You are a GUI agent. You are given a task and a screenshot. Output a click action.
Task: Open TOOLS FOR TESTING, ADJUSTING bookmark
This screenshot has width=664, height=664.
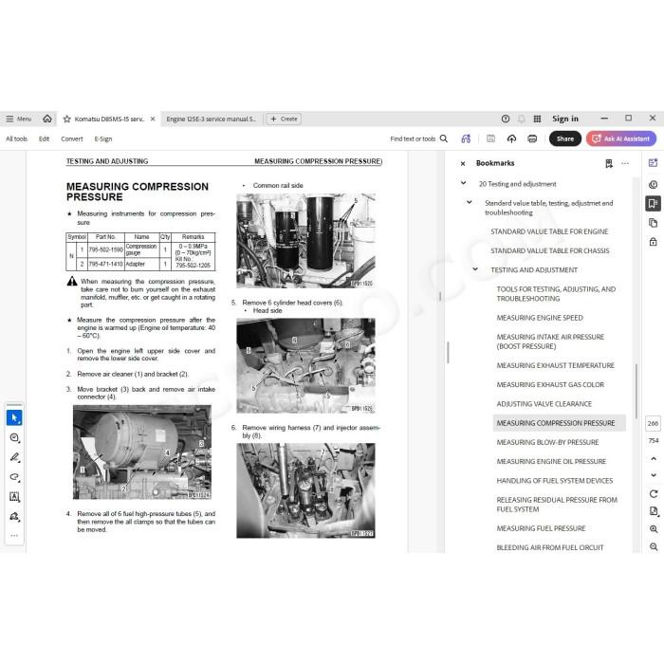(x=556, y=294)
